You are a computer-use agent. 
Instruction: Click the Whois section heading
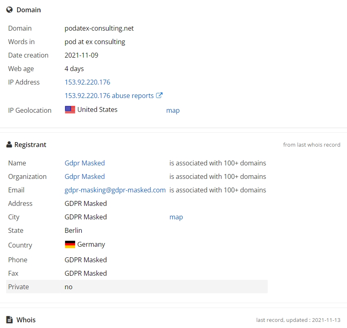pyautogui.click(x=26, y=320)
